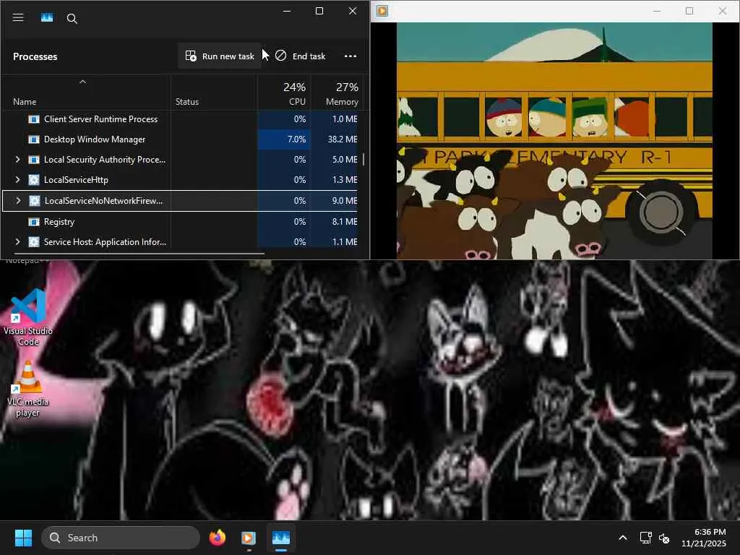Click Registry 8.1 MB memory cell
Viewport: 740px width, 555px height.
[x=335, y=222]
